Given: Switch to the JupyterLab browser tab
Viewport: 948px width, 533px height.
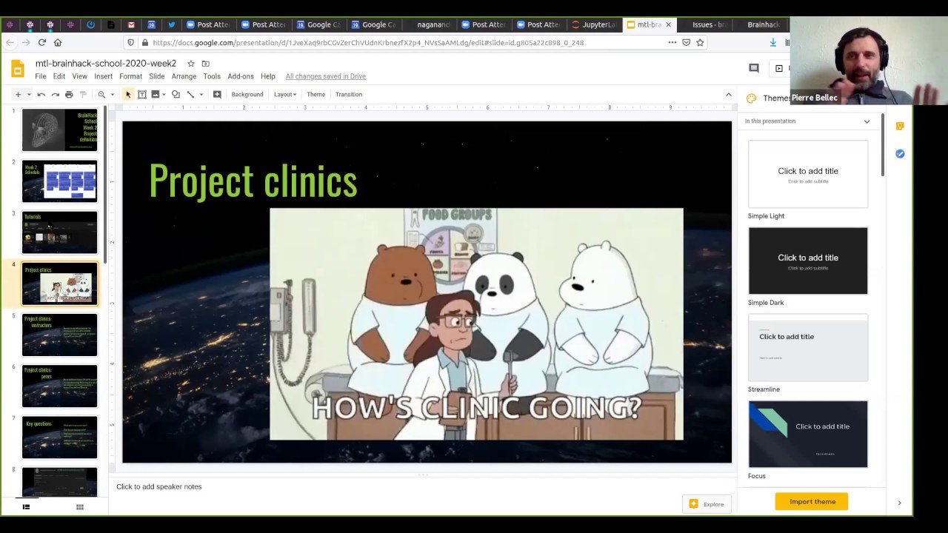Looking at the screenshot, I should tap(594, 24).
